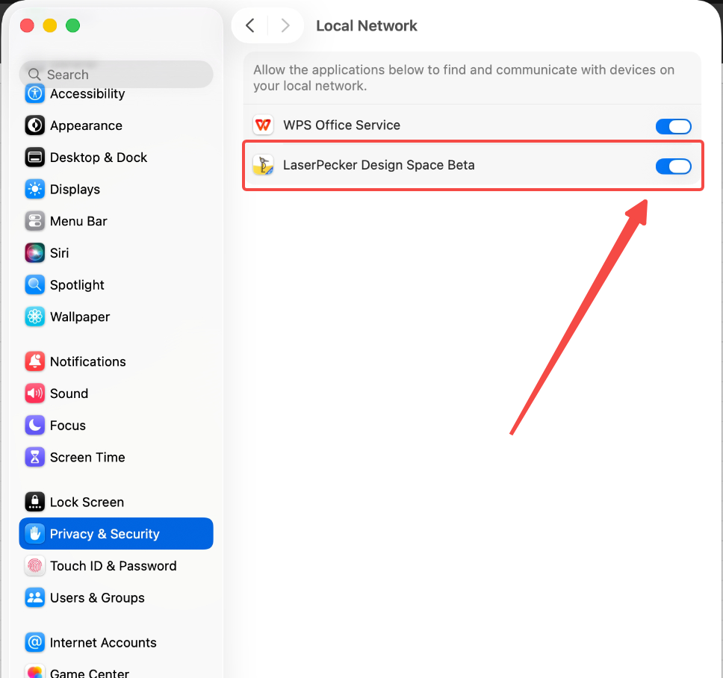Click into the Search field
The height and width of the screenshot is (678, 723).
[x=116, y=74]
